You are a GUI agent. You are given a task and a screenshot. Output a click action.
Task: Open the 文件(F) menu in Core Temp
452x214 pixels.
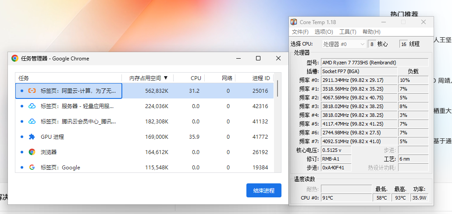[300, 32]
